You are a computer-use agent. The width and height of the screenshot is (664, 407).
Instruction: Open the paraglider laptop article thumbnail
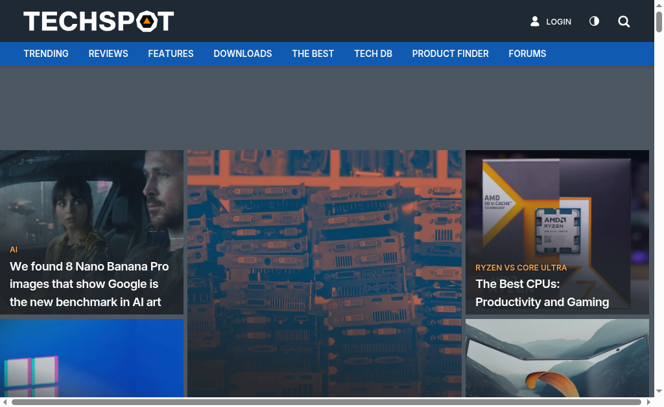557,358
